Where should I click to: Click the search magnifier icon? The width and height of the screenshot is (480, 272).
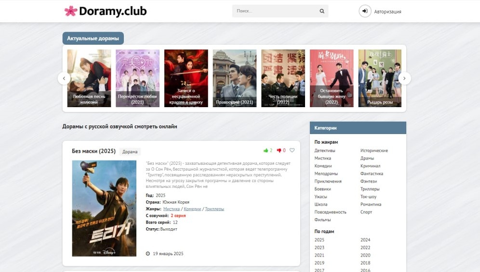click(x=322, y=11)
